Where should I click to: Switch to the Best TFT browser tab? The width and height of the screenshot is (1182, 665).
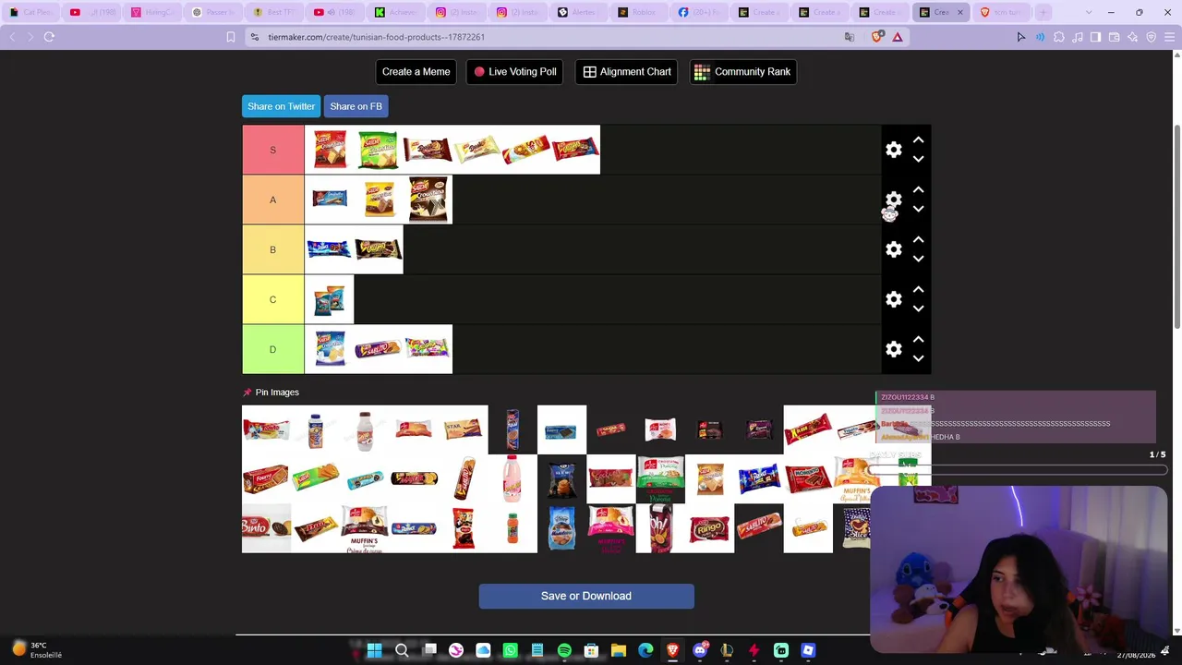click(276, 12)
